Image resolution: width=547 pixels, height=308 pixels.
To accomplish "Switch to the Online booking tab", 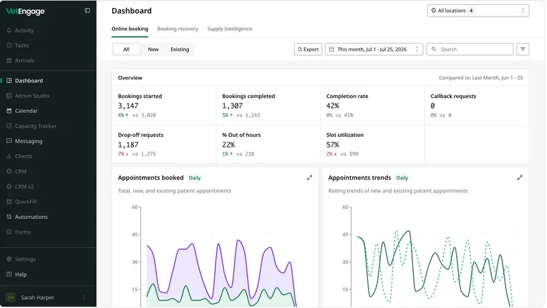I will point(130,29).
